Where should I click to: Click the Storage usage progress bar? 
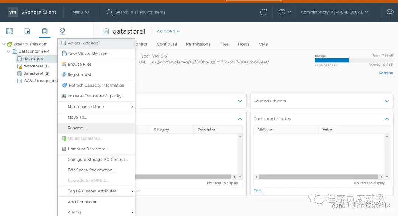click(354, 60)
